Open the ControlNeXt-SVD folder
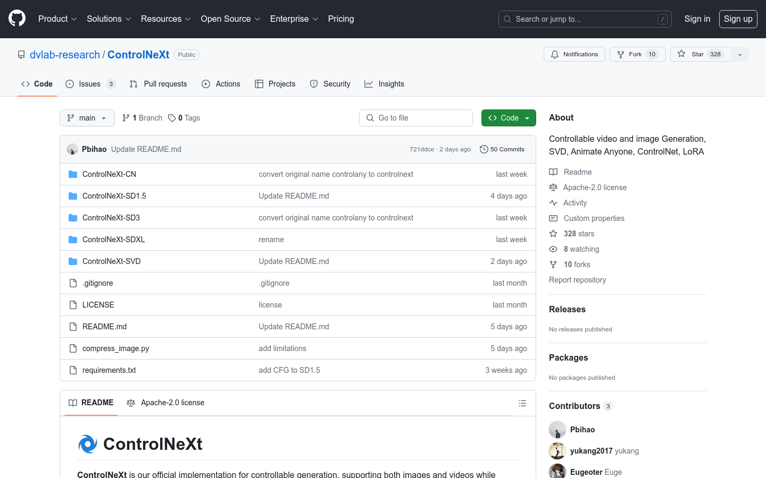 click(111, 261)
